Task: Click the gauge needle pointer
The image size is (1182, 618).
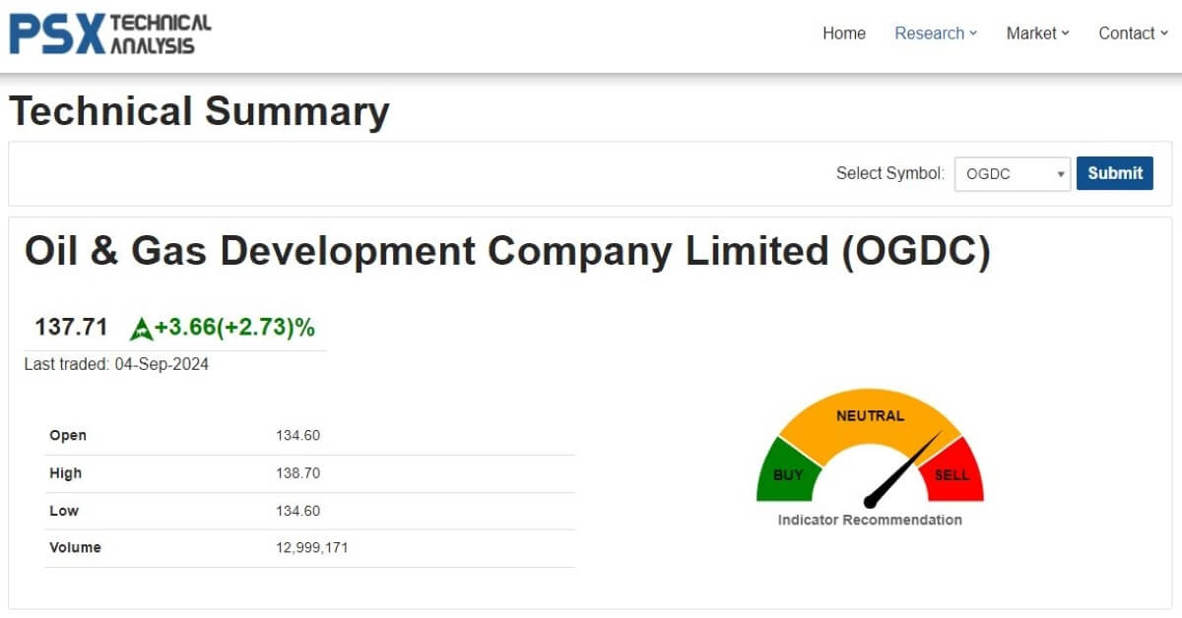Action: click(x=903, y=468)
